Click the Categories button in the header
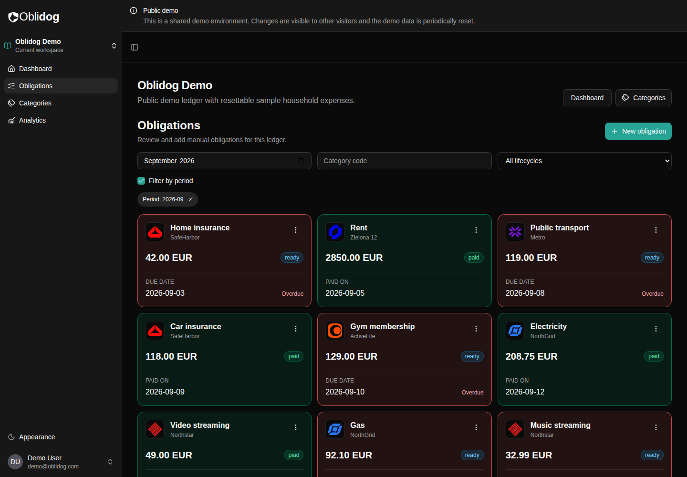687x477 pixels. coord(644,98)
